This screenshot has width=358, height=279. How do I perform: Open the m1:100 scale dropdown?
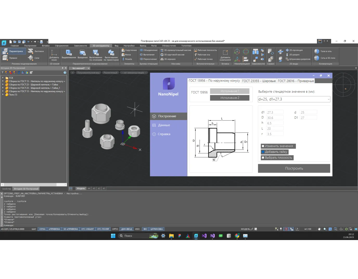click(308, 229)
